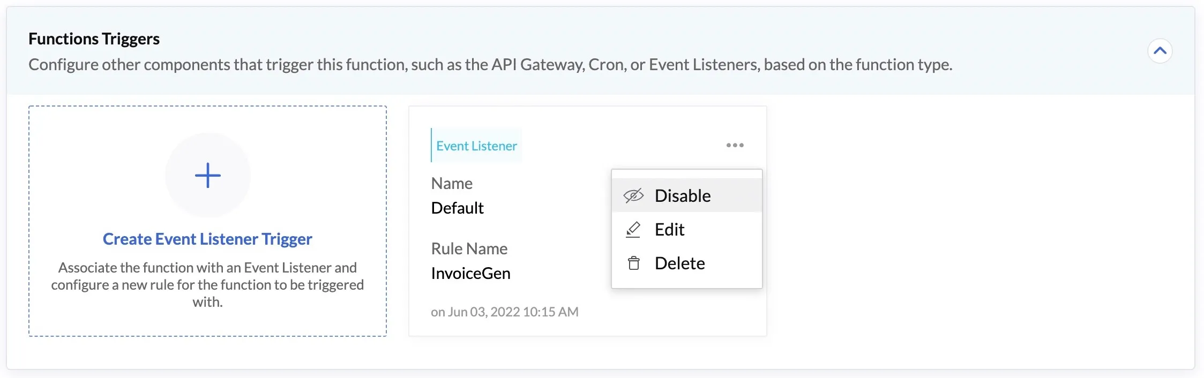
Task: Click the 'Associate the function' description text
Action: [207, 284]
